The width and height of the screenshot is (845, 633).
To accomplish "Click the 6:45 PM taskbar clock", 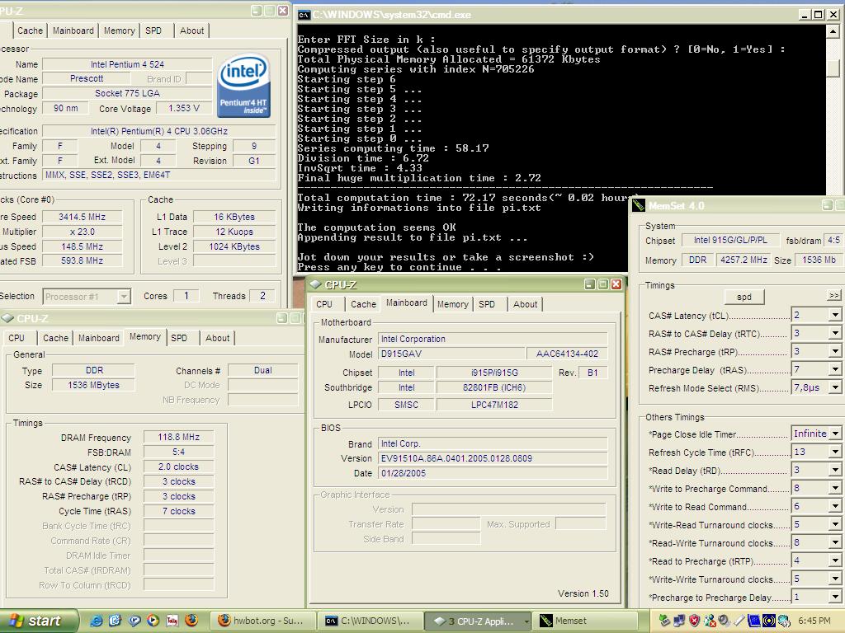I will (814, 621).
